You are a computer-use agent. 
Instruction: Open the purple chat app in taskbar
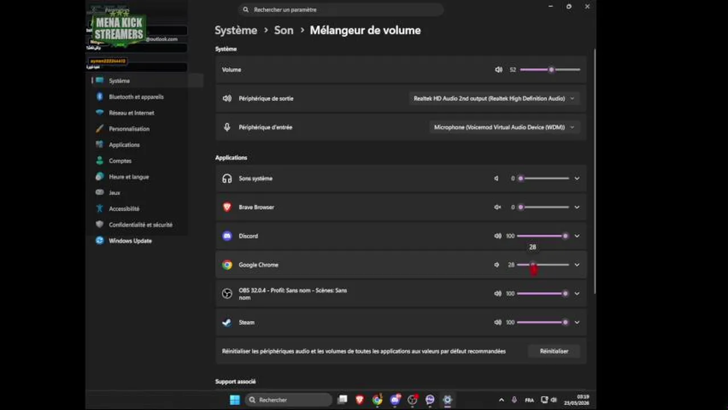point(430,400)
